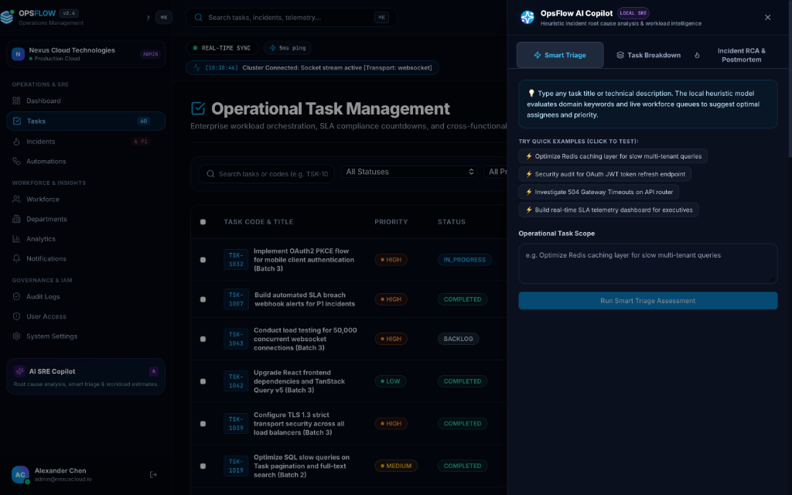Click the flame icon beside Incident RCA
Image resolution: width=792 pixels, height=495 pixels.
(697, 55)
